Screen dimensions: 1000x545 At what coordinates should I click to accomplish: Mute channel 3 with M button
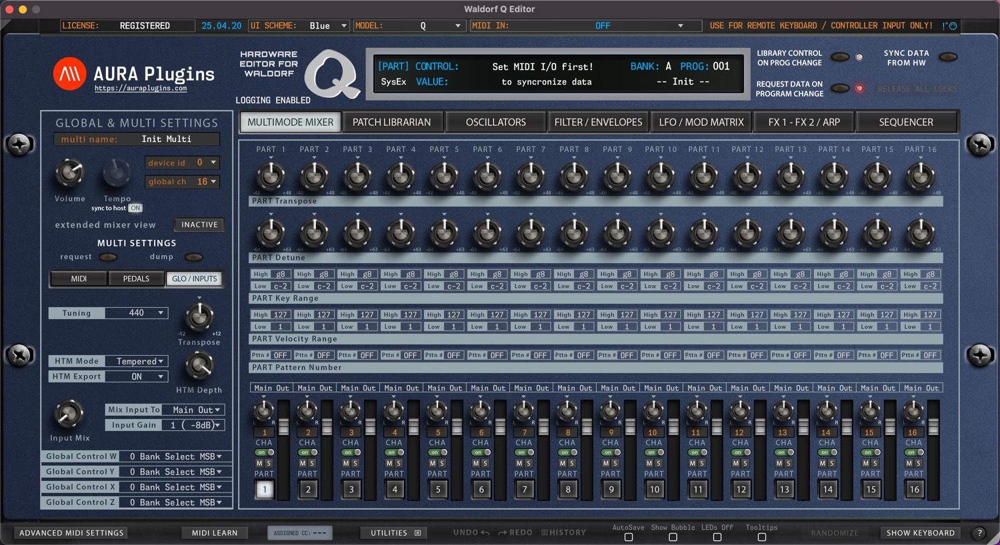[346, 463]
